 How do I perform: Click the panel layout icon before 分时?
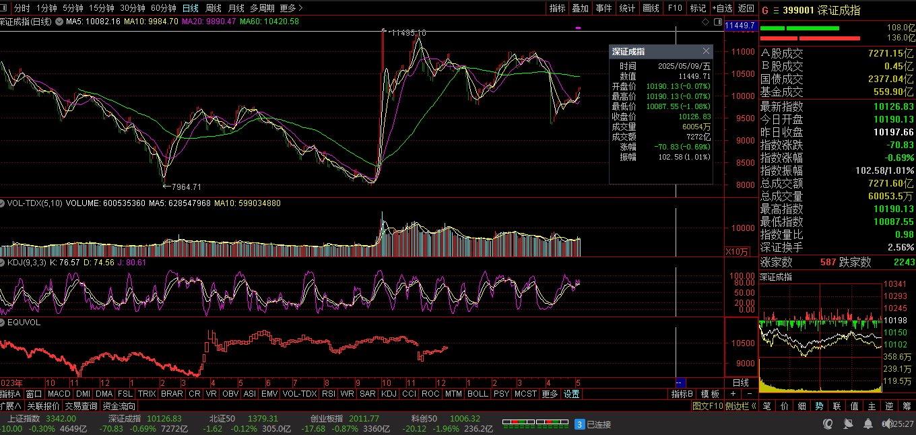pos(4,8)
